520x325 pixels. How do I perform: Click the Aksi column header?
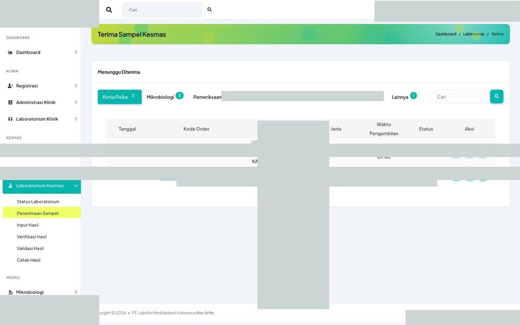(x=469, y=129)
